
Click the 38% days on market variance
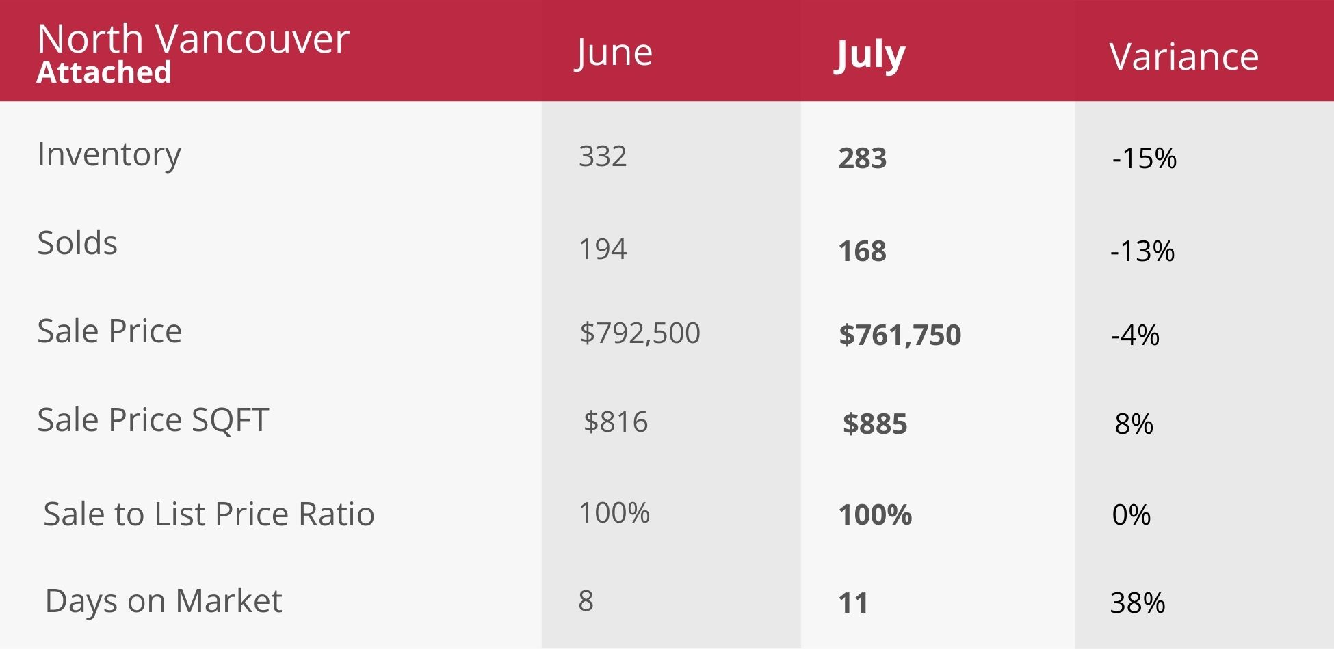[1137, 603]
